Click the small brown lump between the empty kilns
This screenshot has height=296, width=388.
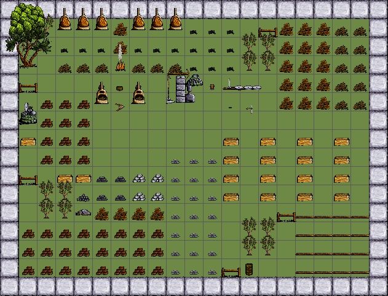[120, 88]
